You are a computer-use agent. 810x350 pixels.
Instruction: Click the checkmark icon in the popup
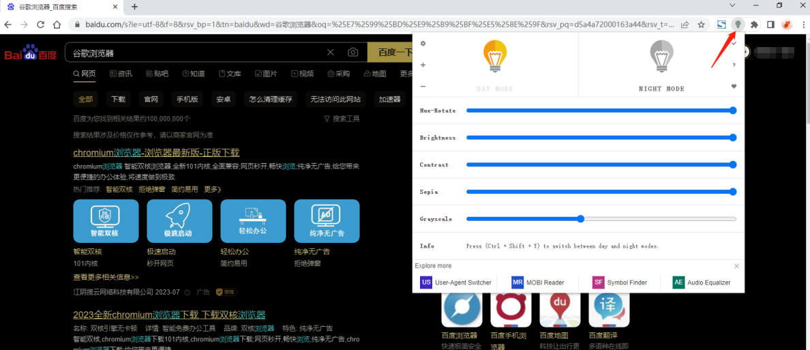pyautogui.click(x=734, y=44)
